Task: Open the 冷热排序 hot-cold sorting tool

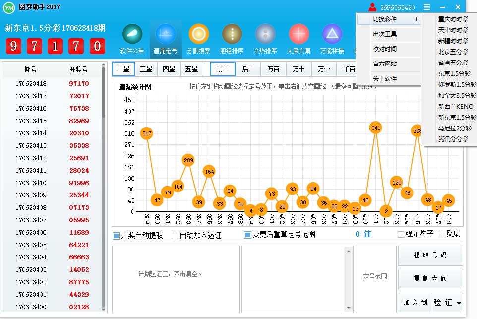Action: (x=265, y=36)
